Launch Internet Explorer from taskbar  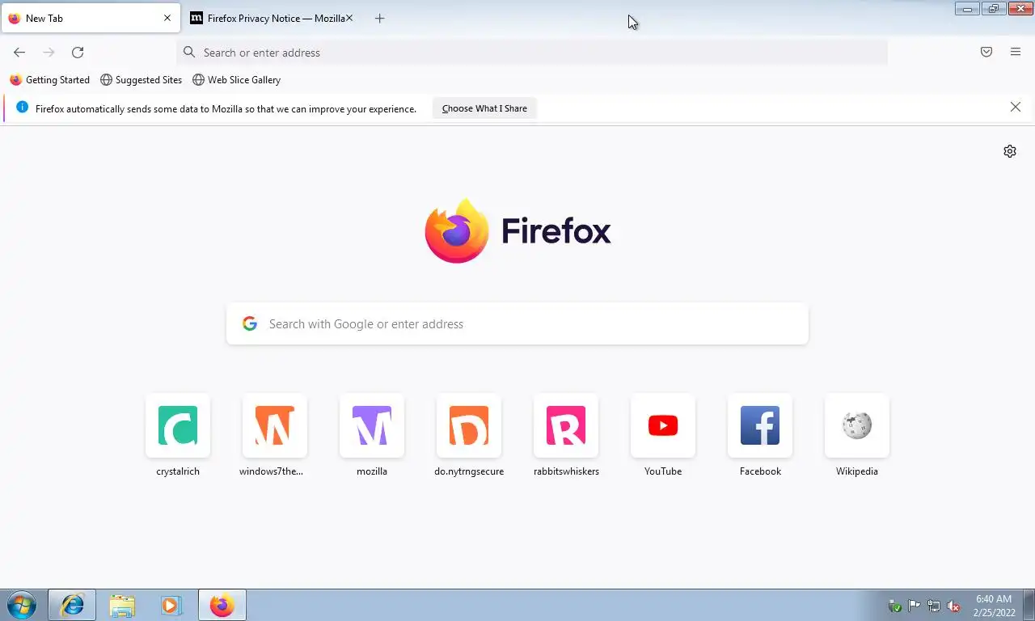73,605
